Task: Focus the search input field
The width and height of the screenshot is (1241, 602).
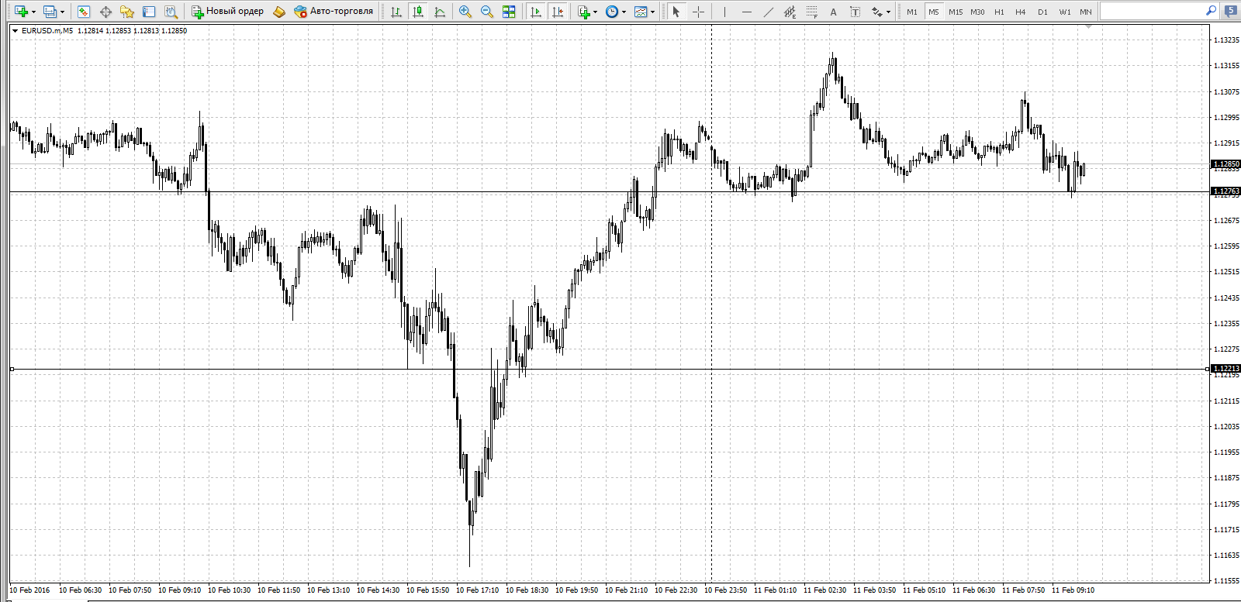Action: (x=1151, y=11)
